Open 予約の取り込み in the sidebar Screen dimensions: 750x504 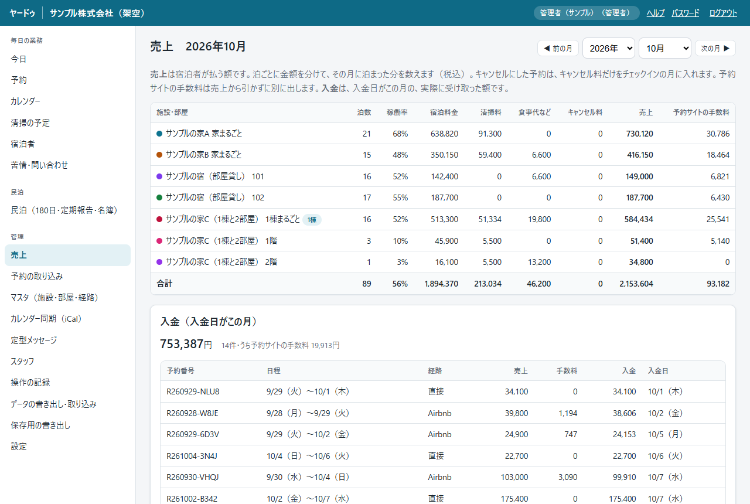coord(67,277)
